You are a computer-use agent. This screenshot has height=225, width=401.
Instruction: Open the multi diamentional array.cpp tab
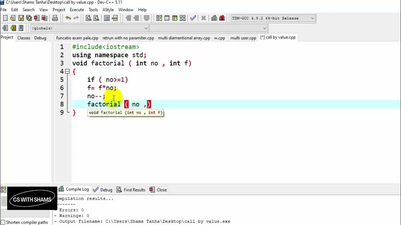184,38
